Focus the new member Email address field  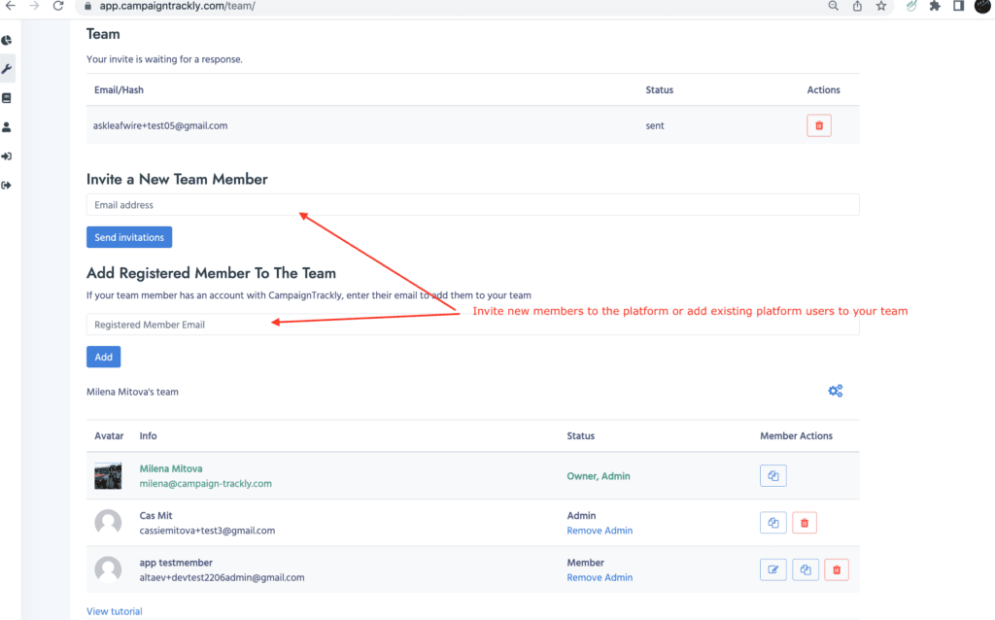pos(472,205)
